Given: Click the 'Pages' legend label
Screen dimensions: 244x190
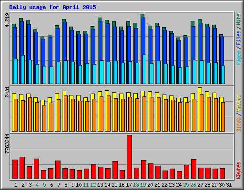Looking at the screenshot, I should pos(239,58).
